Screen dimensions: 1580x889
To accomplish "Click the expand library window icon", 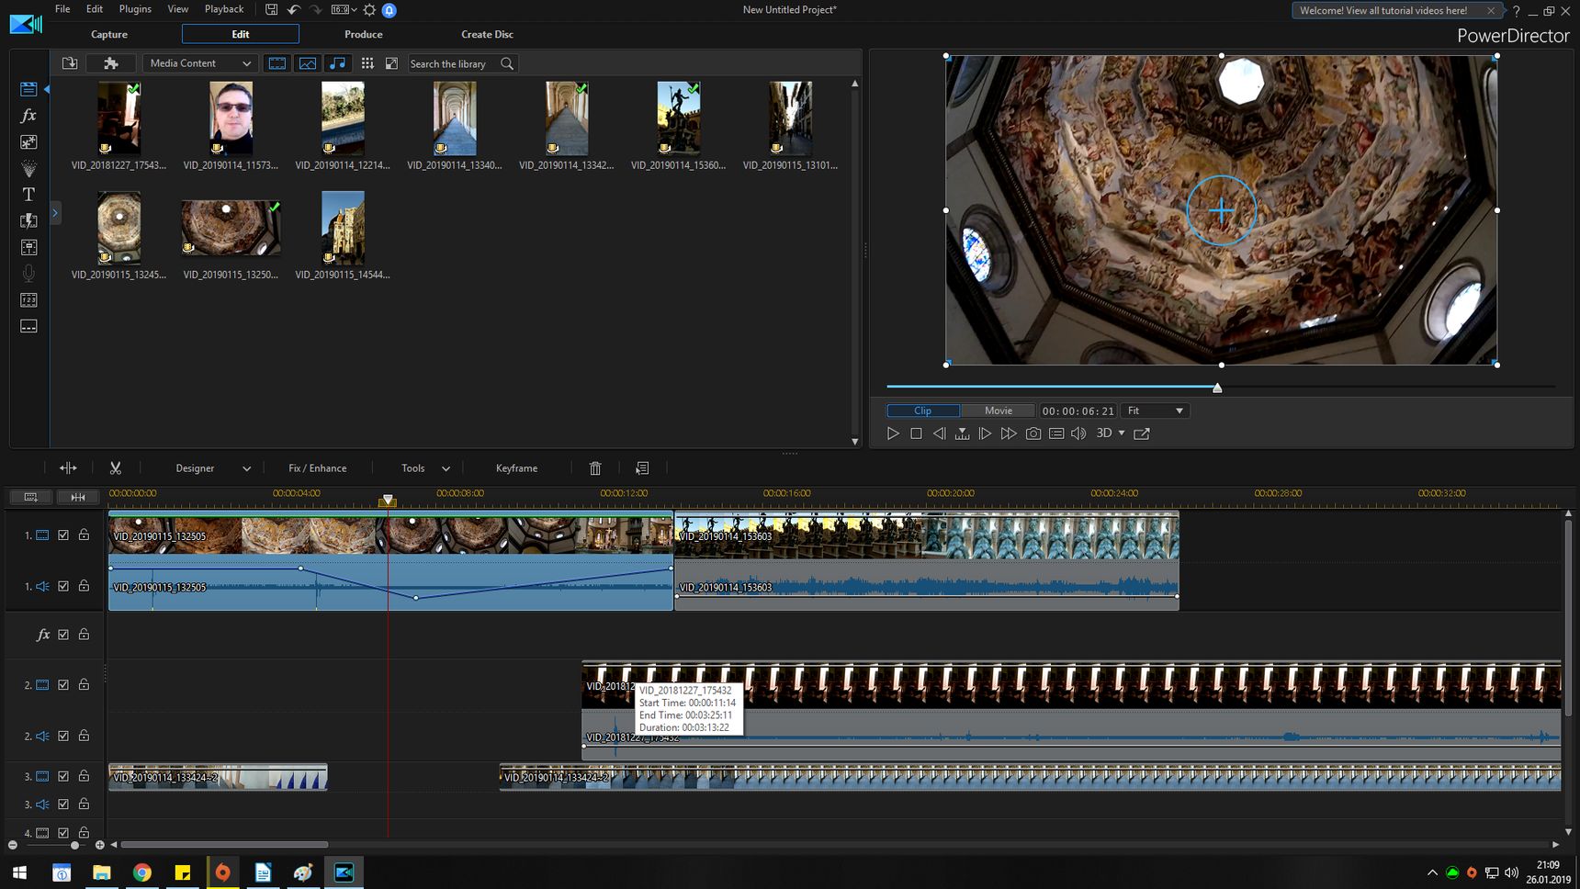I will point(391,63).
